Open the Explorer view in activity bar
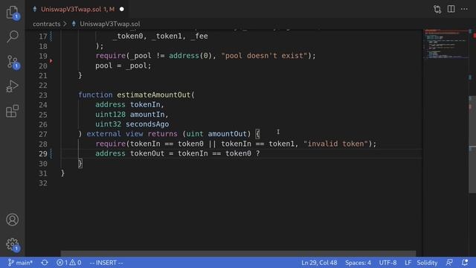This screenshot has width=476, height=268. [12, 12]
